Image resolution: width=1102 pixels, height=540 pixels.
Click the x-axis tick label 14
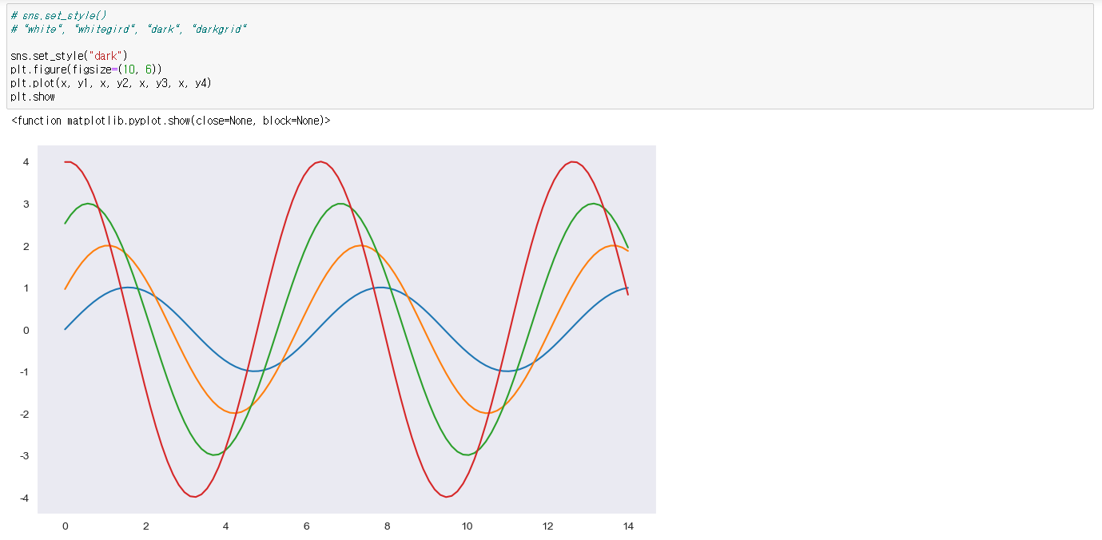tap(628, 526)
